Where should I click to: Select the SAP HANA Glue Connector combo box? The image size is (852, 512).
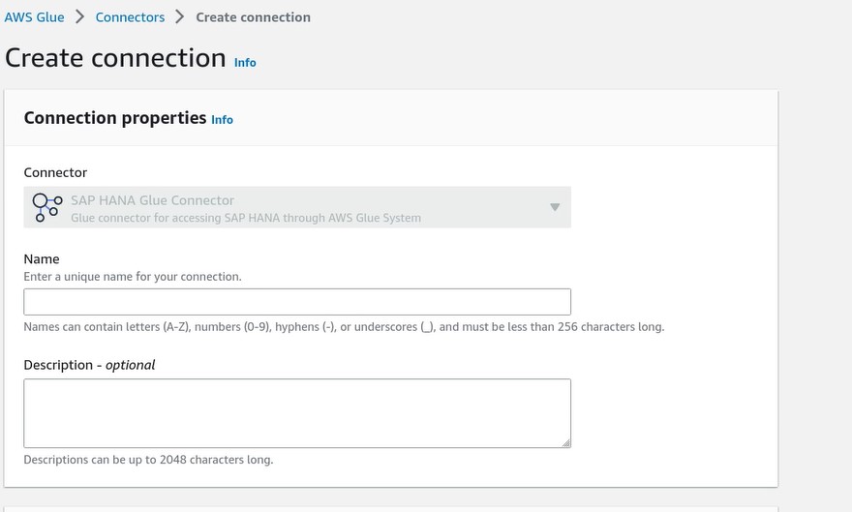297,207
